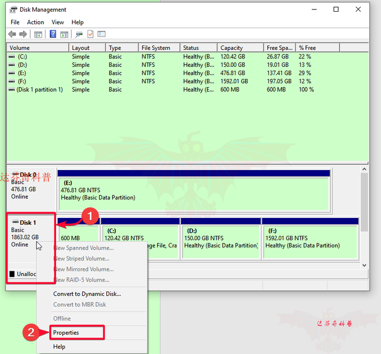Maximize the Disk Management window
Image resolution: width=381 pixels, height=354 pixels.
[x=336, y=10]
